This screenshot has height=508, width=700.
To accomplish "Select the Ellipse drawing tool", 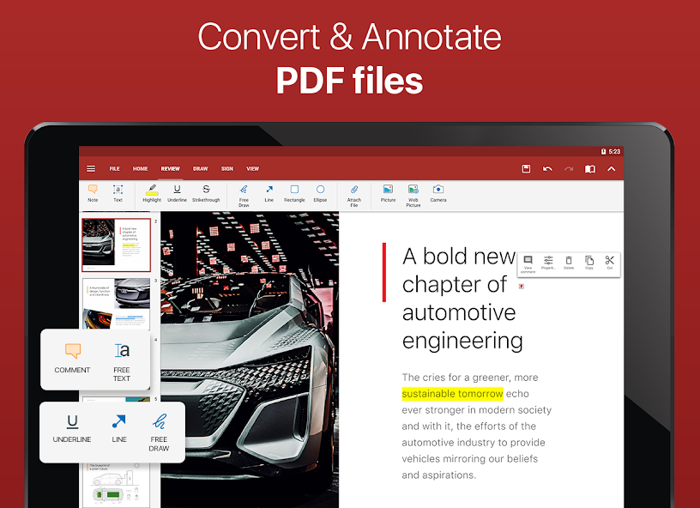I will coord(320,193).
